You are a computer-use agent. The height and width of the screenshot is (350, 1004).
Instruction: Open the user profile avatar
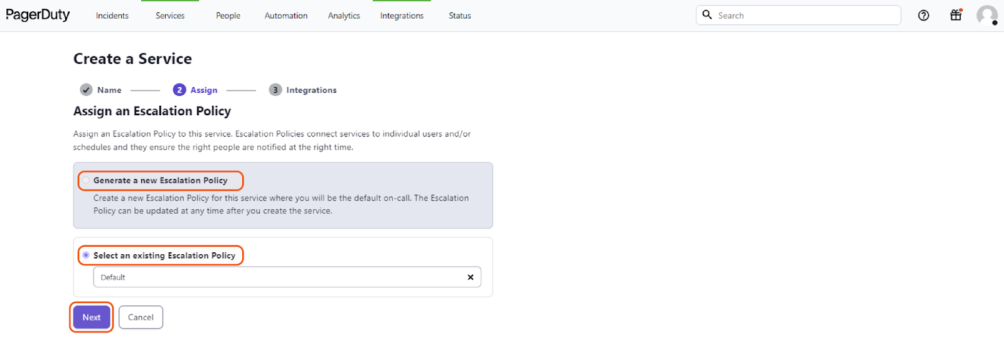click(986, 16)
